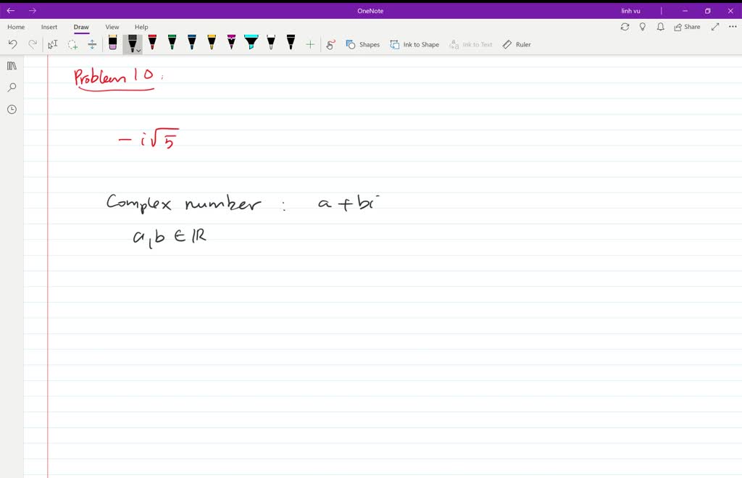Choose the red pen
The height and width of the screenshot is (478, 742).
[x=153, y=42]
